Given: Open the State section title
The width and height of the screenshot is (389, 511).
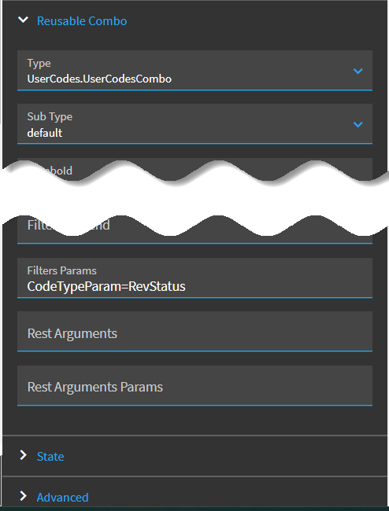Looking at the screenshot, I should pos(50,456).
